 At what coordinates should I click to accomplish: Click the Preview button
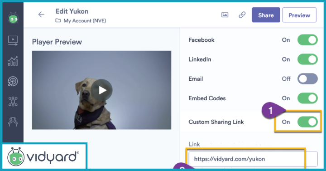(x=299, y=15)
